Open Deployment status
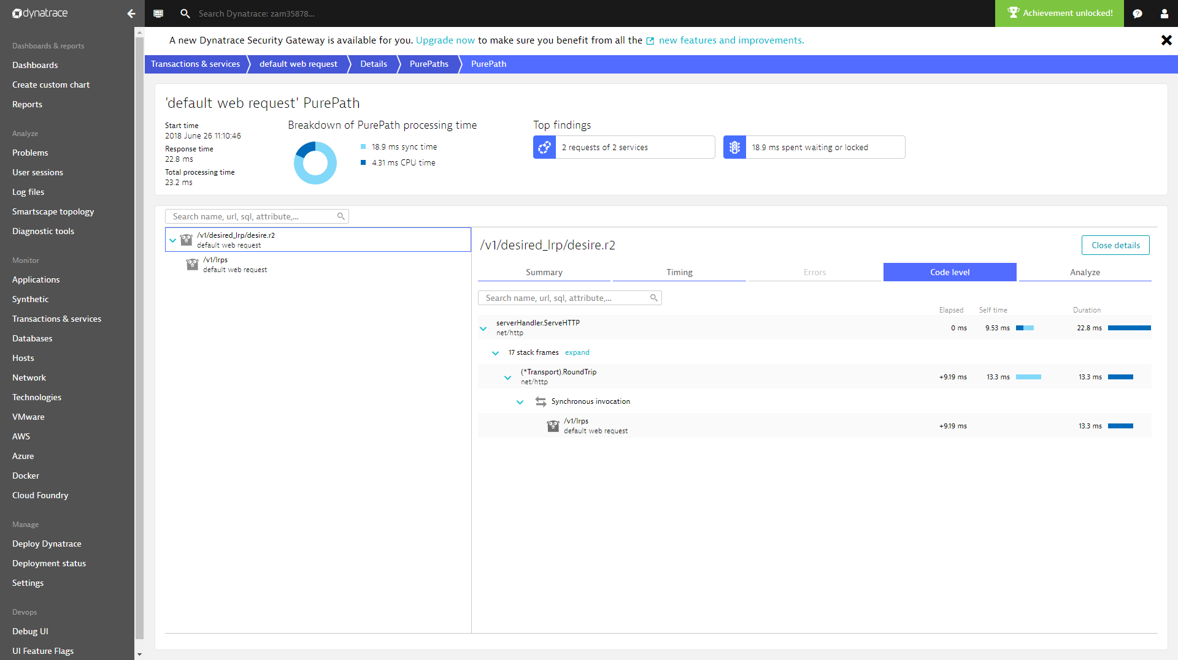This screenshot has width=1178, height=660. click(49, 563)
